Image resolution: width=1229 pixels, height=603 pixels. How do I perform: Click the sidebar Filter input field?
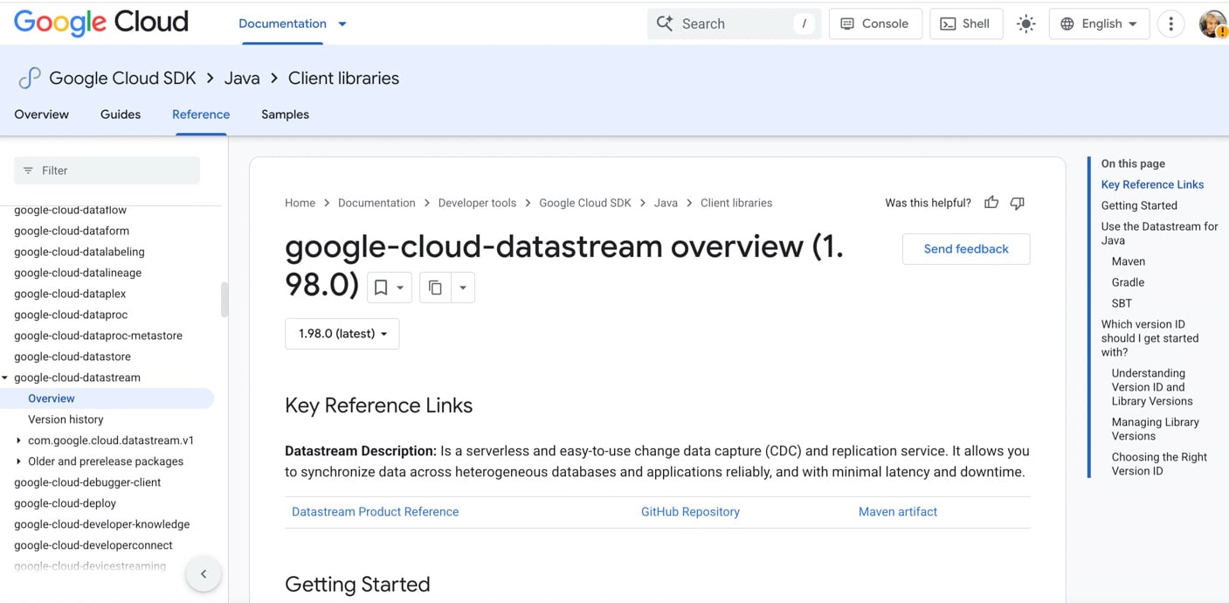pyautogui.click(x=107, y=170)
